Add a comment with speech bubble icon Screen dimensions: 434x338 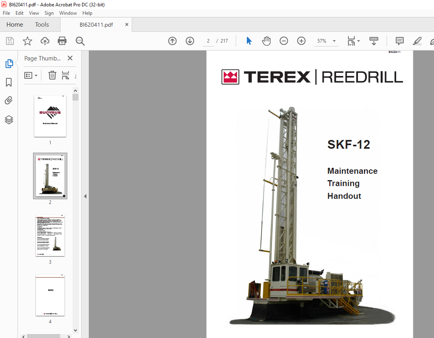(x=399, y=41)
